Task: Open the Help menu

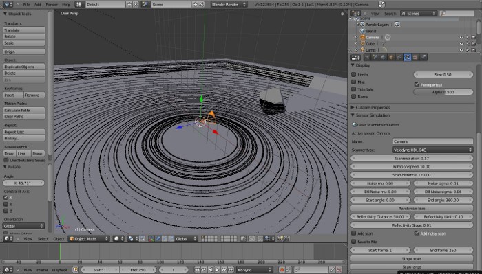Action: pos(66,5)
